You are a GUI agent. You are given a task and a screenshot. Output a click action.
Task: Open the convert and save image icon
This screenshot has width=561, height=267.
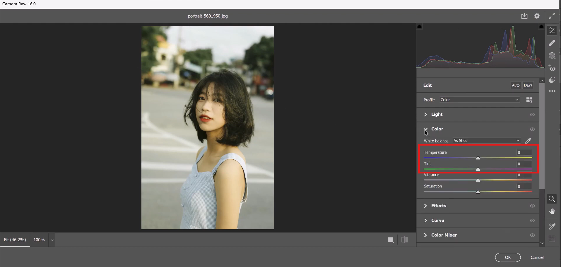click(524, 16)
